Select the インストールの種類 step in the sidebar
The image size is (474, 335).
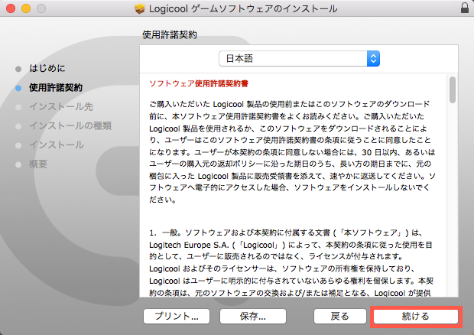[x=70, y=125]
